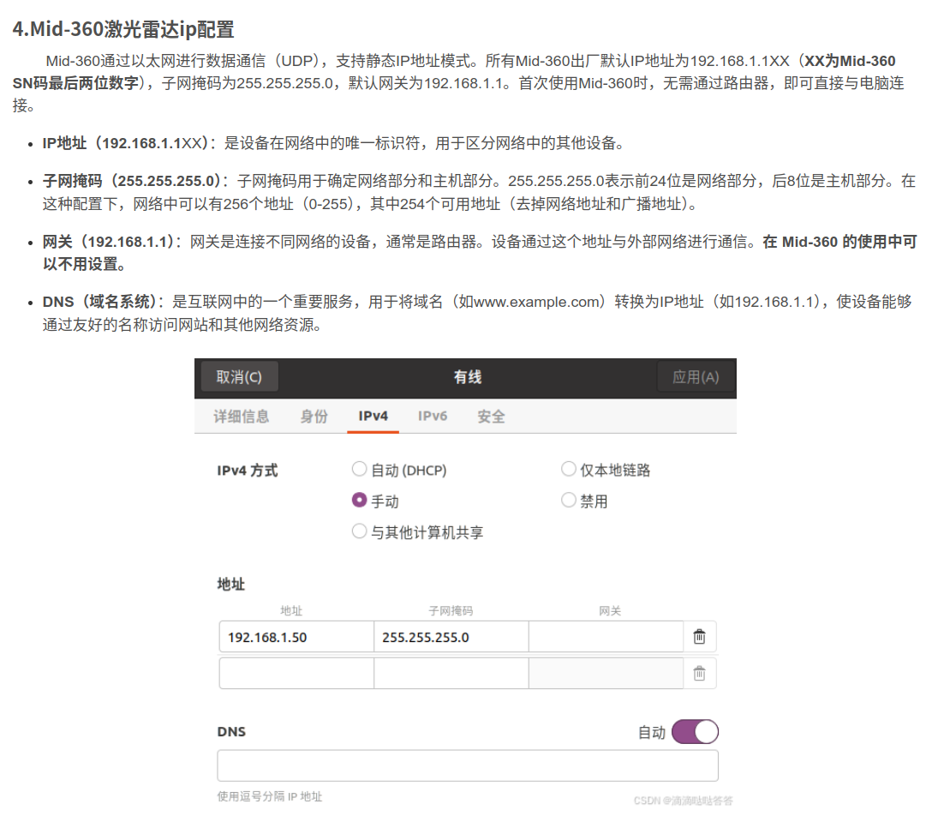Click the IPv4 方式 label
This screenshot has width=938, height=816.
247,471
